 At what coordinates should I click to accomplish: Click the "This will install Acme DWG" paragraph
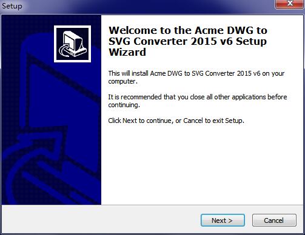(x=196, y=77)
